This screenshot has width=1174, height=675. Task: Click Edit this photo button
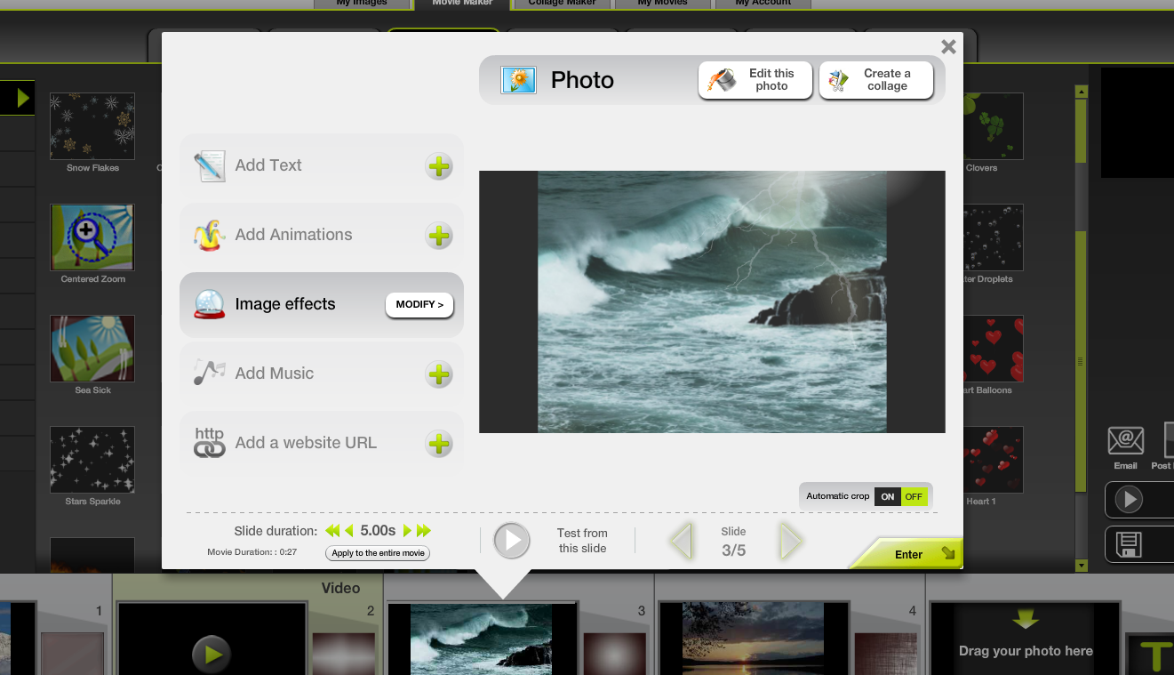click(x=755, y=80)
